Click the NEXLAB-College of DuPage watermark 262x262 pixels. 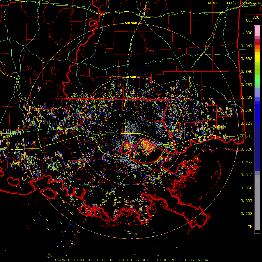[234, 3]
